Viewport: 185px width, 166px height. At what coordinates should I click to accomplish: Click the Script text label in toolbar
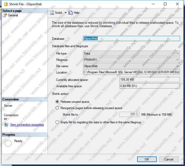coord(58,13)
